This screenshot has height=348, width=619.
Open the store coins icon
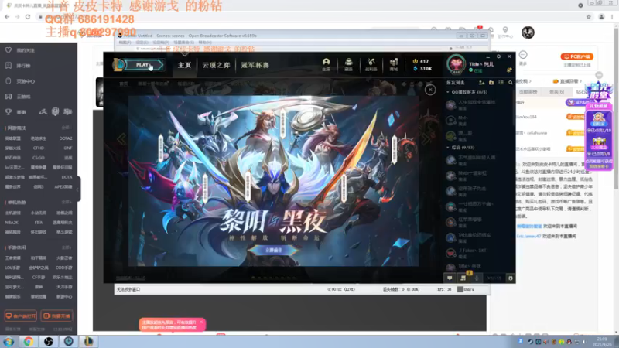coord(394,64)
